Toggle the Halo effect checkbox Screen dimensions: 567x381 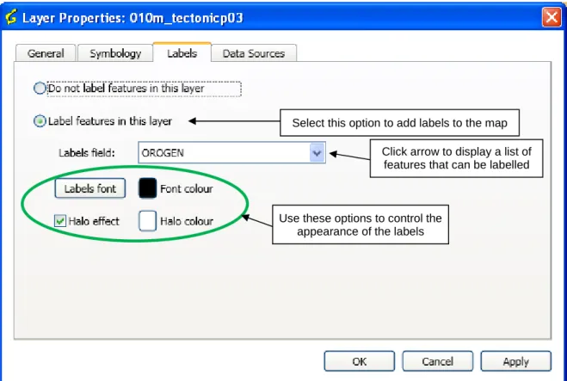[60, 221]
